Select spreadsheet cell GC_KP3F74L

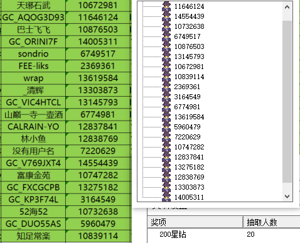tap(33, 200)
